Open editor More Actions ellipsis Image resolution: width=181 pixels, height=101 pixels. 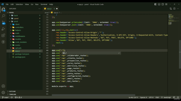point(178,9)
